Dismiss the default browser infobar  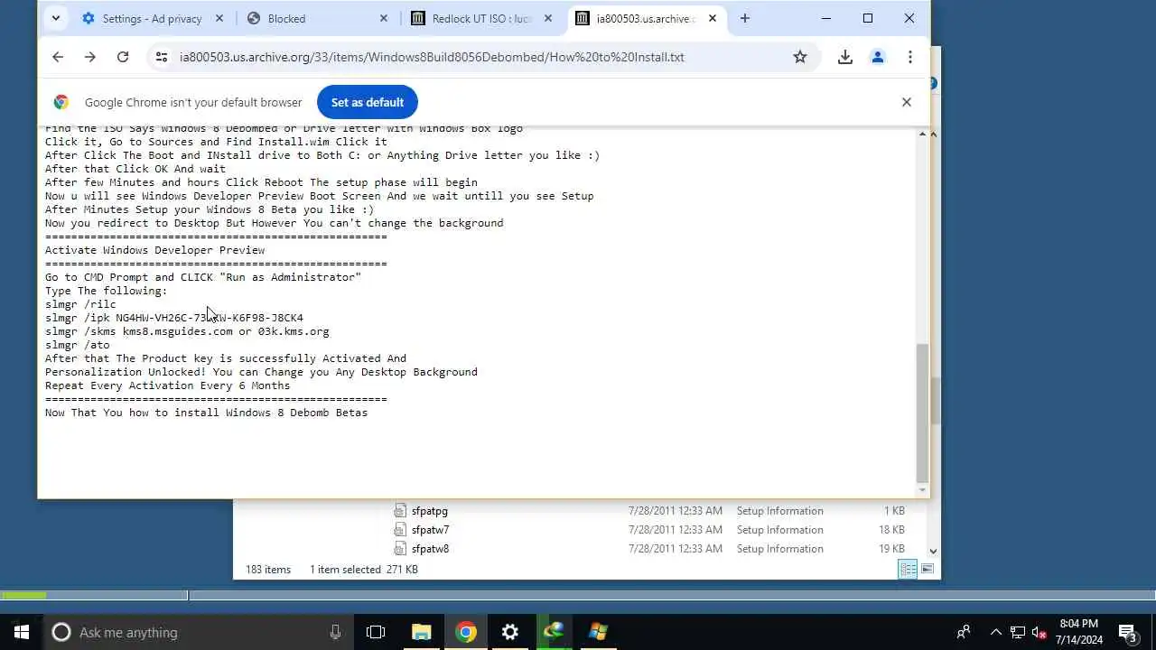(x=907, y=102)
